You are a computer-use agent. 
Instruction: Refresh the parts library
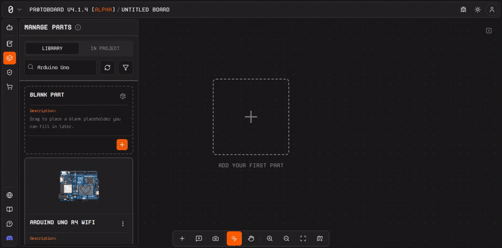tap(107, 68)
